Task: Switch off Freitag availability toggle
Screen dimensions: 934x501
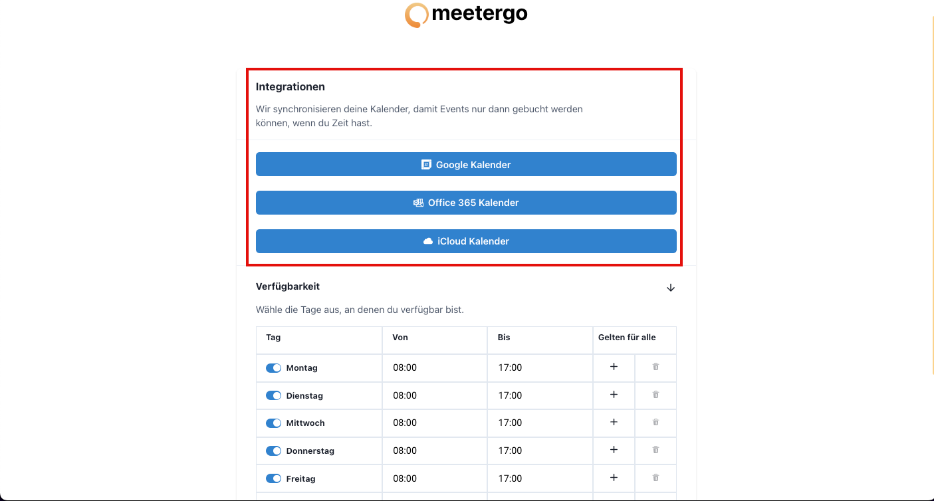Action: pos(273,478)
